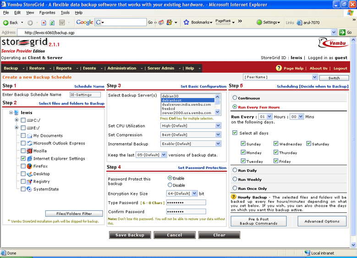Click the SystemState icon in tree
Viewport: 357px width, 258px height.
pos(29,189)
